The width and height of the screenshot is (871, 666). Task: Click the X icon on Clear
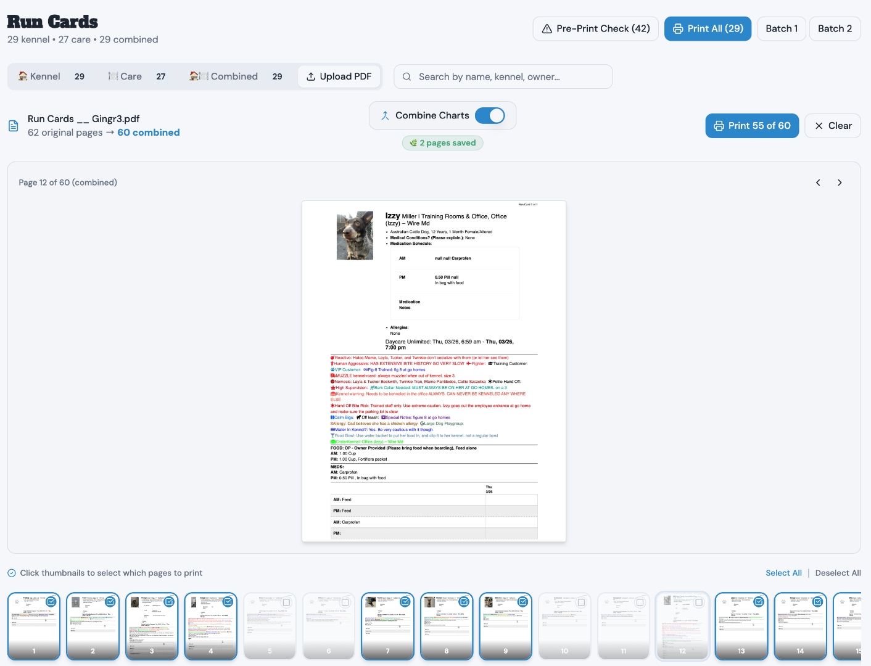click(x=819, y=126)
